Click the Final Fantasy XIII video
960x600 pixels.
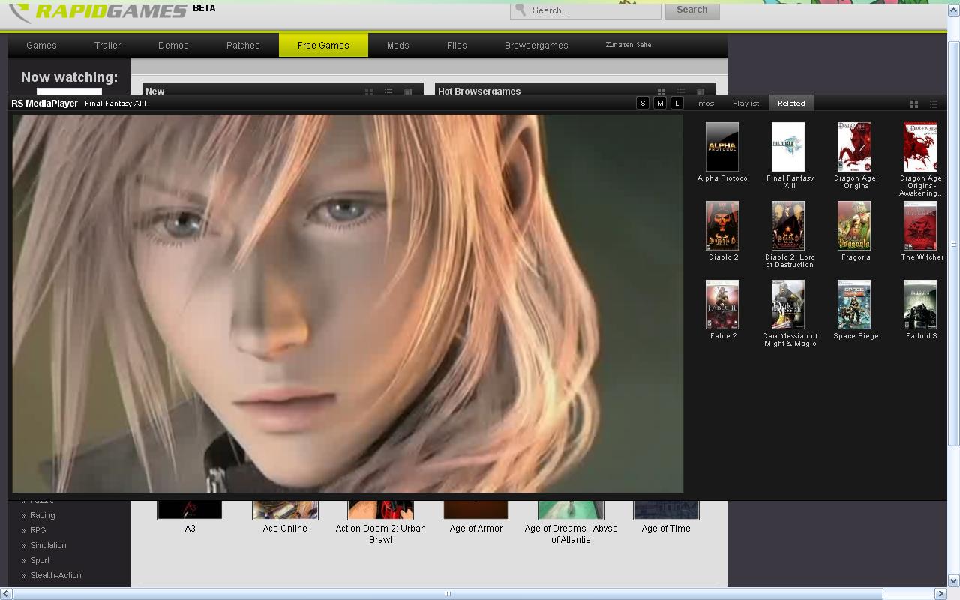click(348, 304)
